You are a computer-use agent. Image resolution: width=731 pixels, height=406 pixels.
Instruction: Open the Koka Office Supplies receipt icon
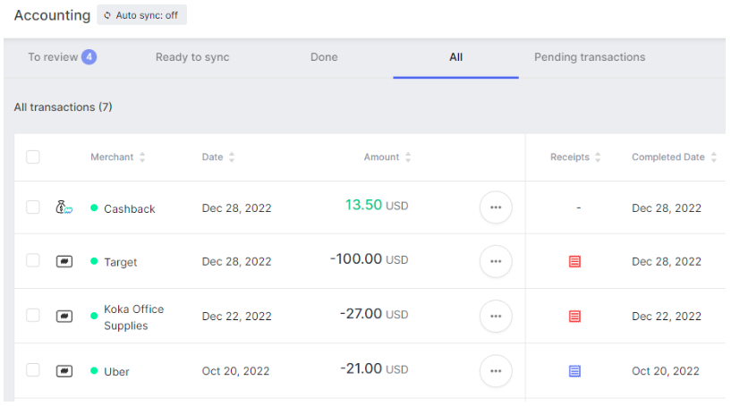click(x=575, y=317)
